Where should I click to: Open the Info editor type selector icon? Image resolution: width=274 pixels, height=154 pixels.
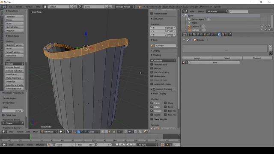[x=4, y=7]
